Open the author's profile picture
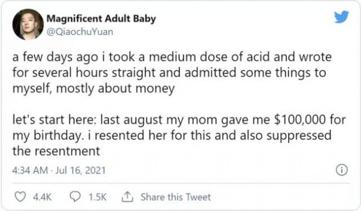 [28, 25]
